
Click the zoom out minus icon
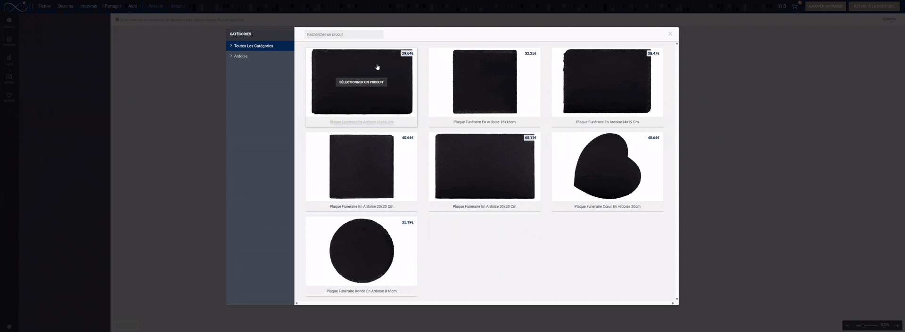pyautogui.click(x=847, y=325)
